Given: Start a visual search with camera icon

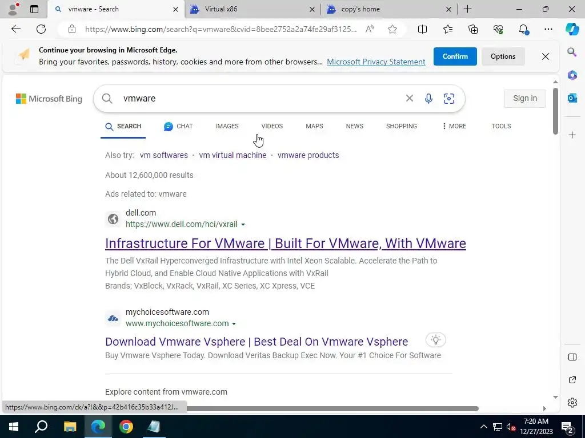Looking at the screenshot, I should click(x=449, y=98).
